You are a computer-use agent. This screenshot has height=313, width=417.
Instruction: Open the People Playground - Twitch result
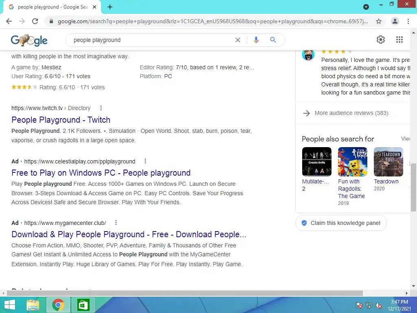[61, 120]
